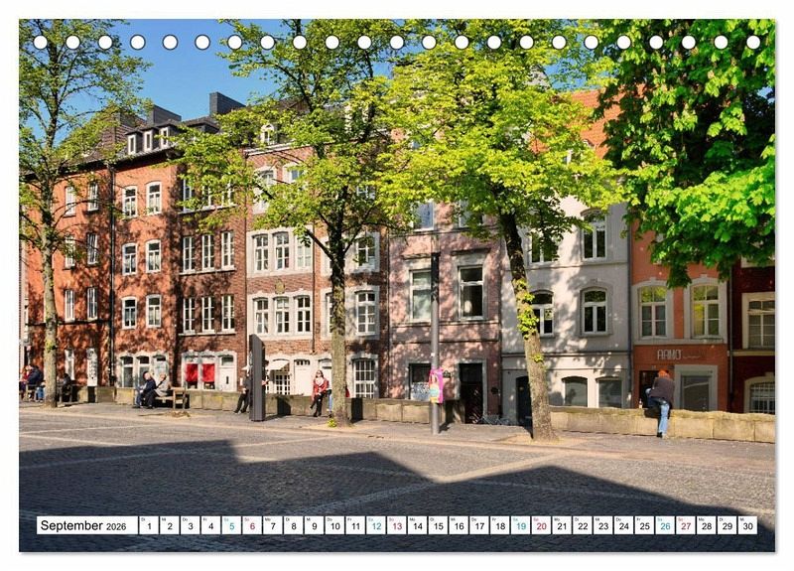Pick Sunday 20 on the calendar
This screenshot has width=794, height=571.
(x=541, y=525)
